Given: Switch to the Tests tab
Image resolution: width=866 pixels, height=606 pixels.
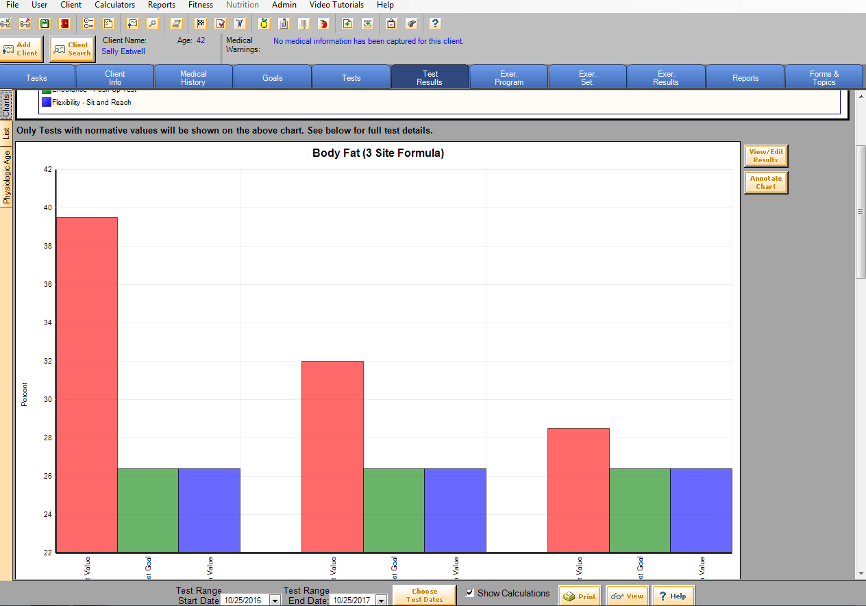Looking at the screenshot, I should coord(351,77).
